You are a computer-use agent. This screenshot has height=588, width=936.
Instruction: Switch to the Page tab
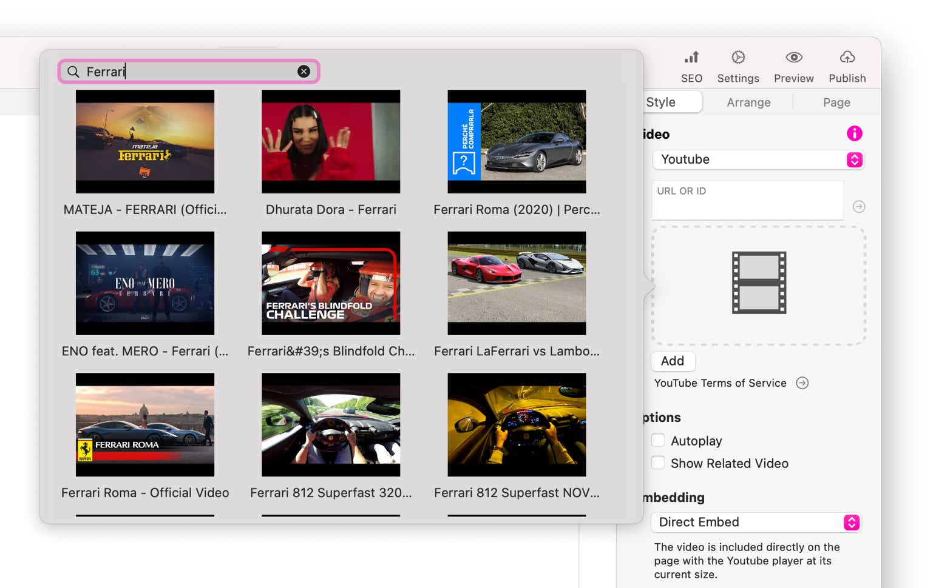click(836, 102)
